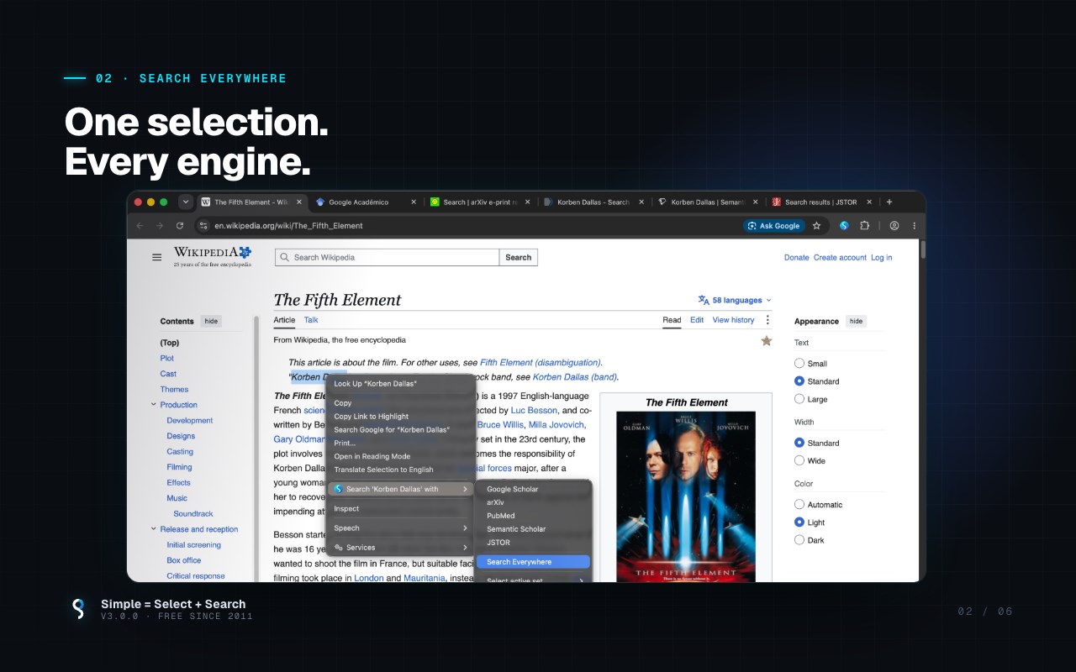Open the extensions puzzle icon

pyautogui.click(x=864, y=226)
